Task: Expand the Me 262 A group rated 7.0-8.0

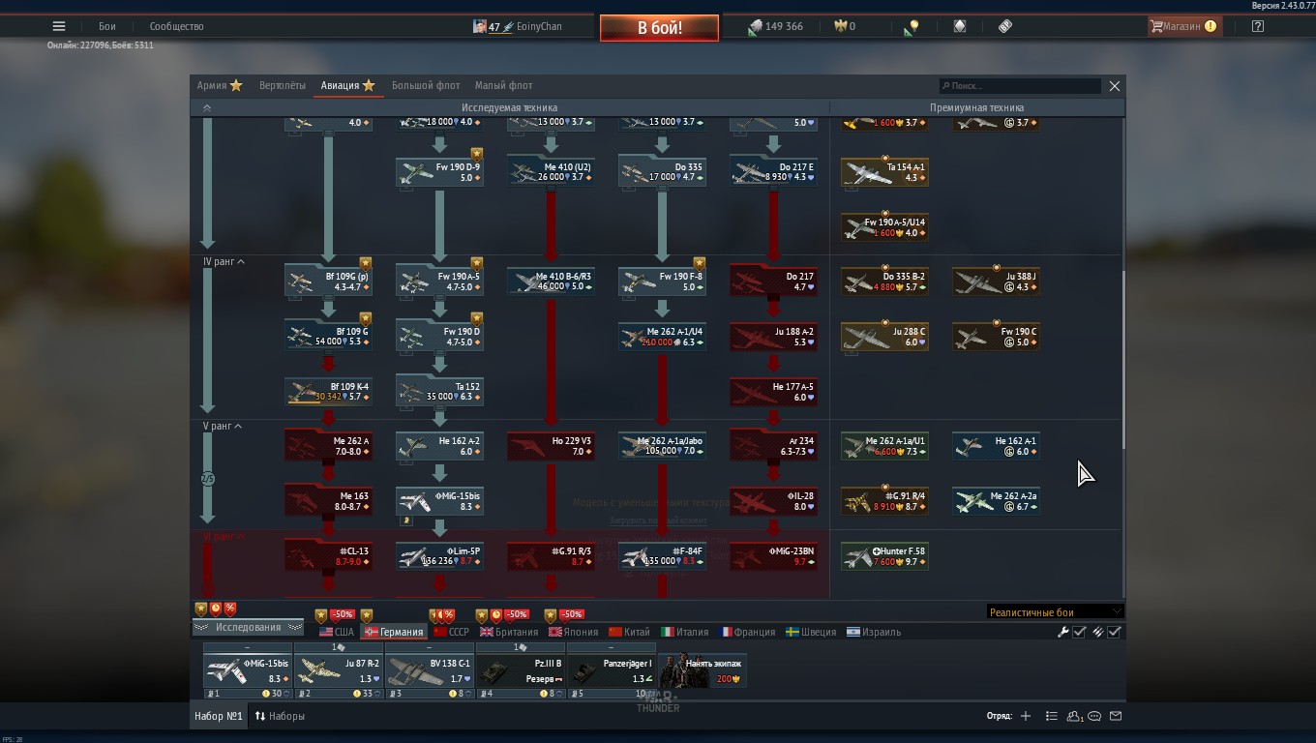Action: [x=328, y=446]
